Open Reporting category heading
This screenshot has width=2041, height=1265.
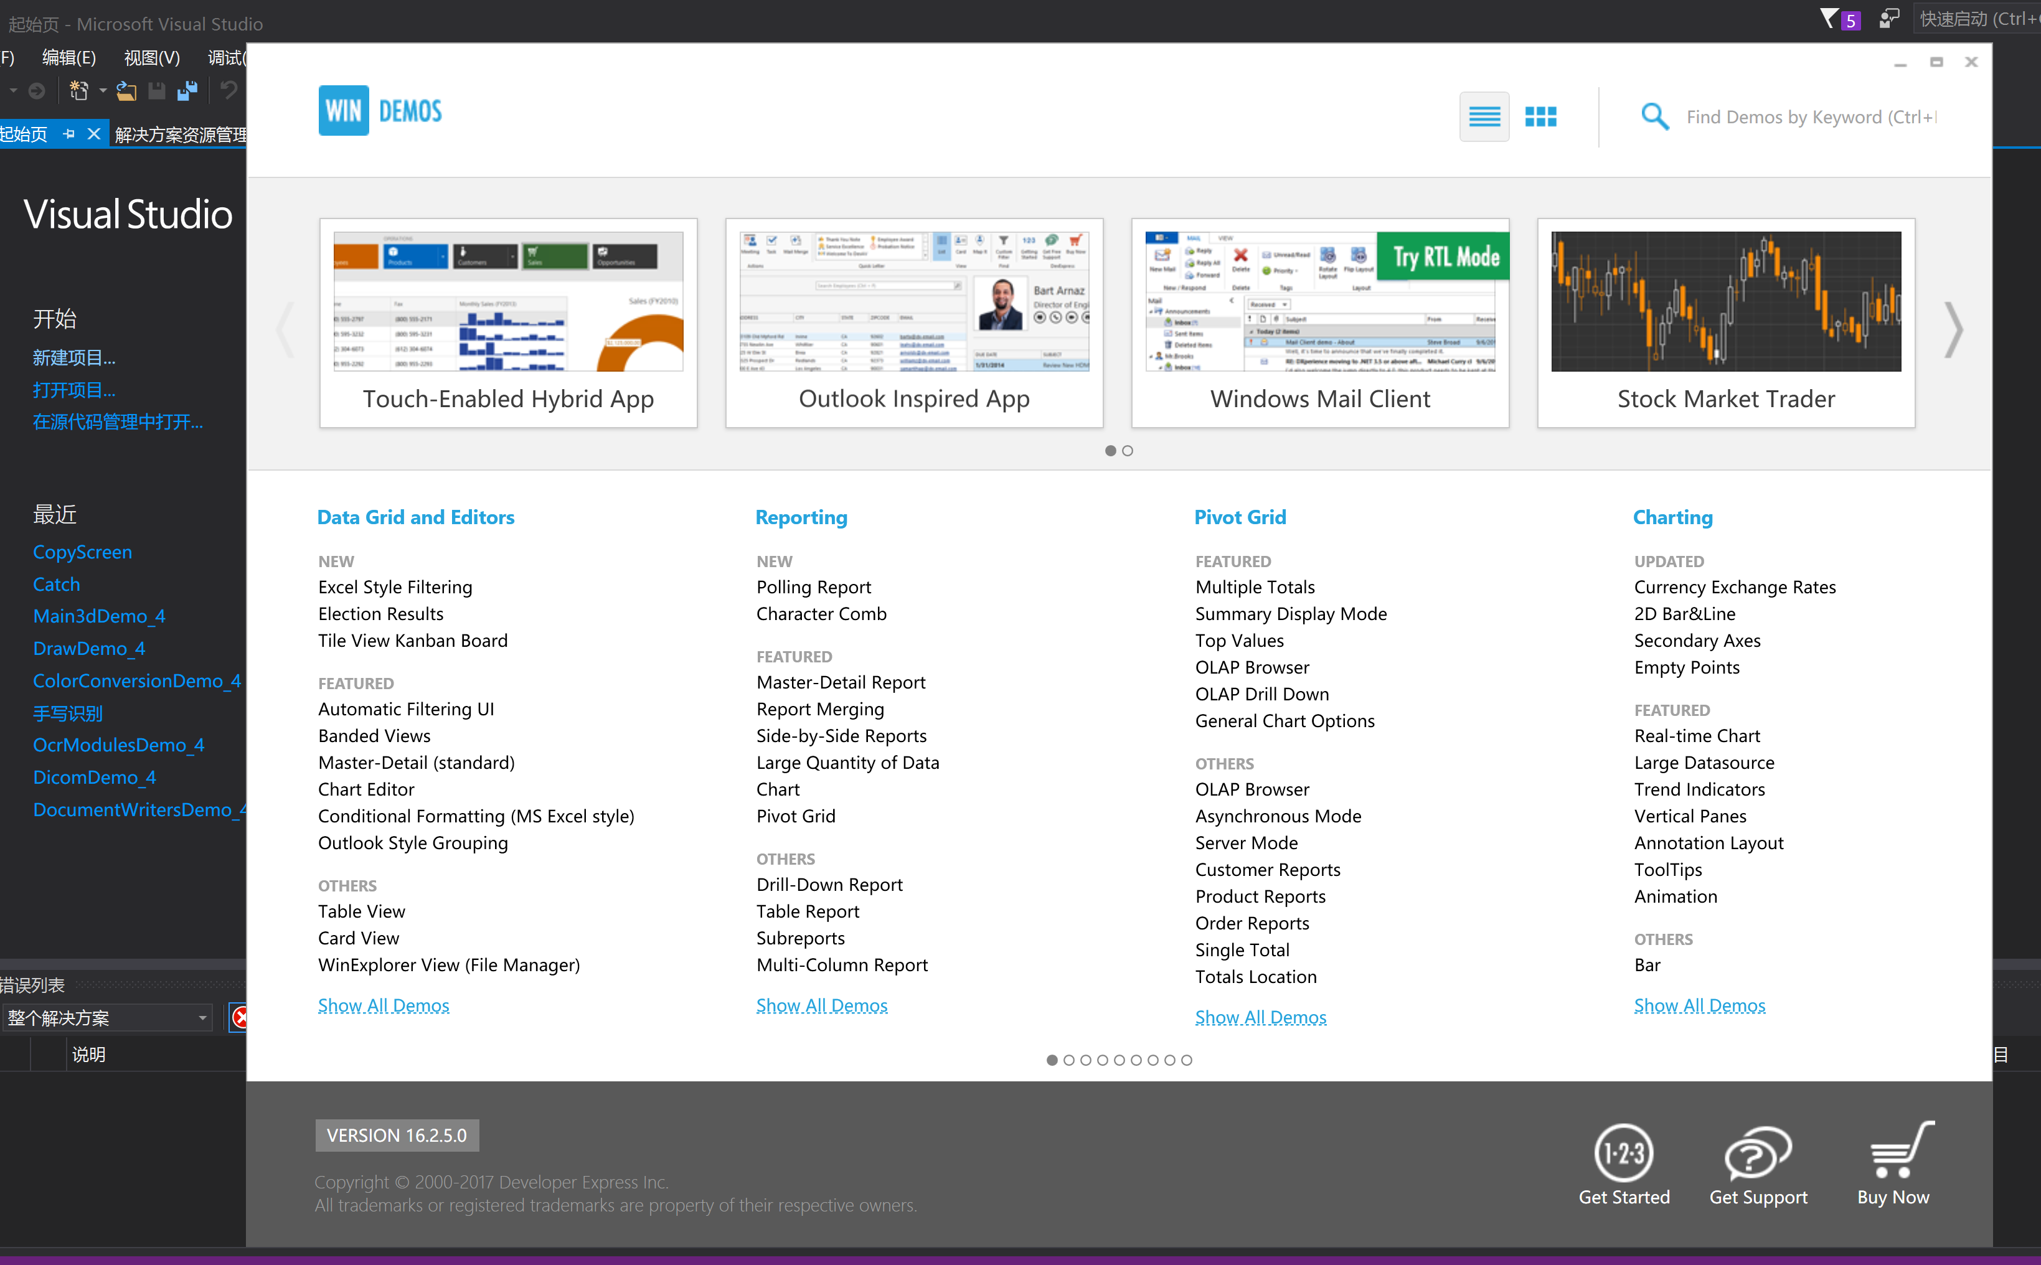pyautogui.click(x=801, y=517)
